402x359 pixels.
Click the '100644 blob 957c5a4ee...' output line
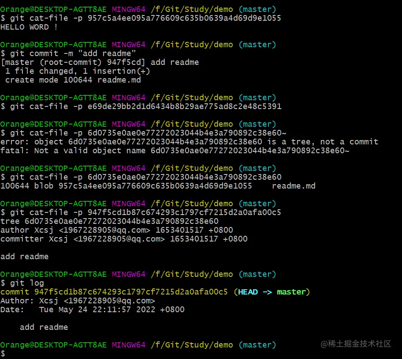(x=158, y=186)
